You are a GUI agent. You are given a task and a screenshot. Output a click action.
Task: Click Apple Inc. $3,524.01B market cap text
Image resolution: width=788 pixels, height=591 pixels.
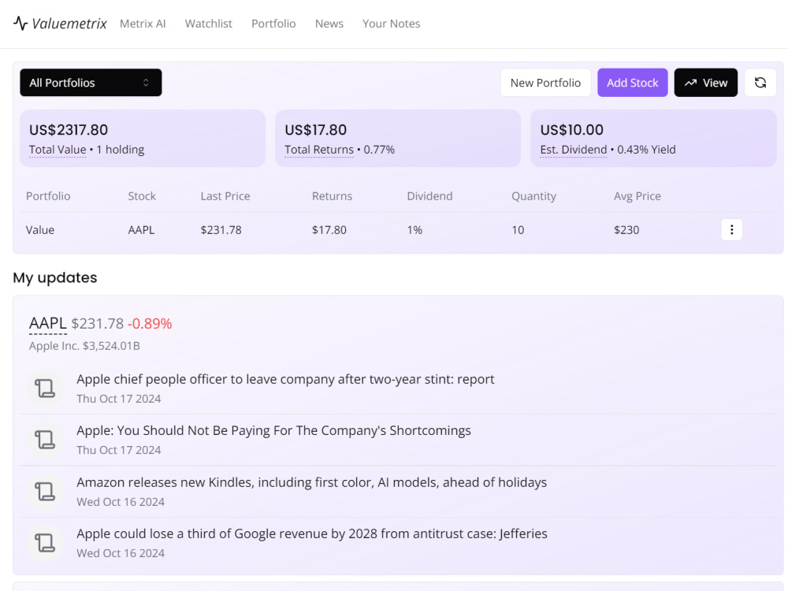point(84,346)
